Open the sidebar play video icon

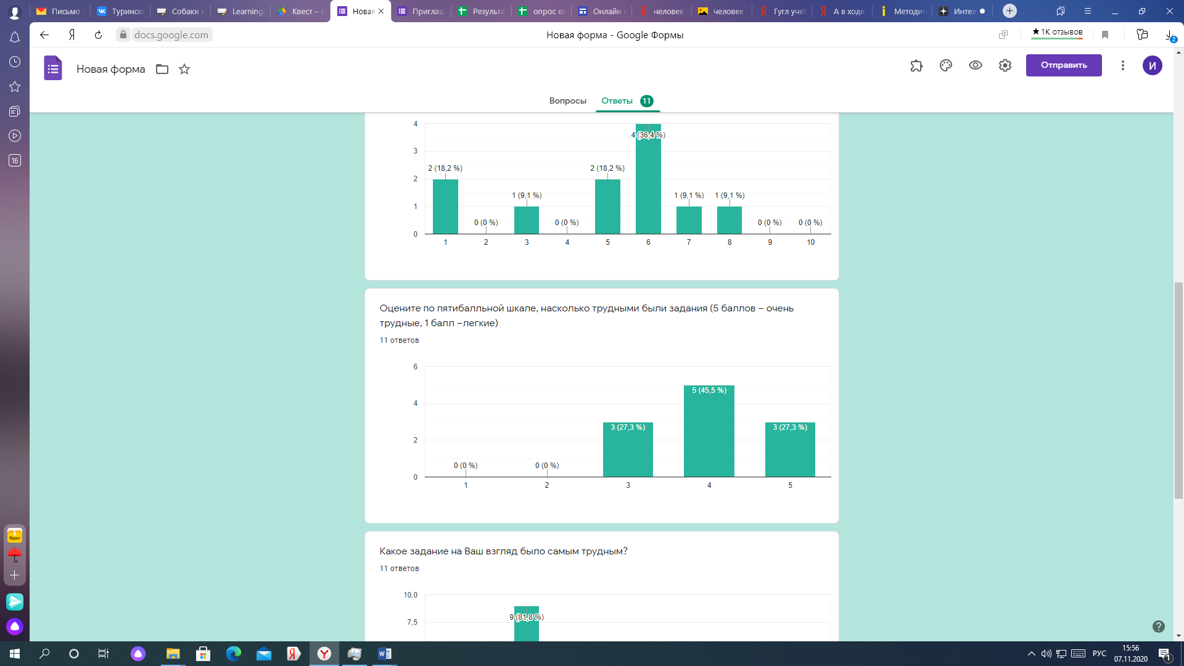(15, 136)
